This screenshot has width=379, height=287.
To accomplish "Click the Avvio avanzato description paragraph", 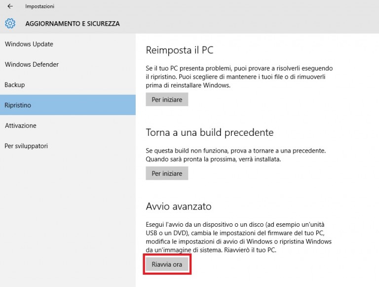I will [239, 237].
